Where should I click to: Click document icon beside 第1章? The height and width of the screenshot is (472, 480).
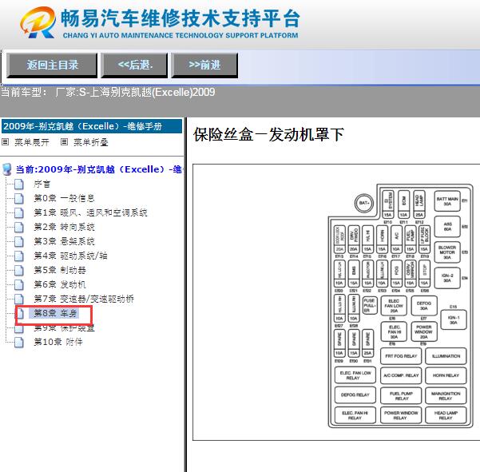[x=19, y=213]
